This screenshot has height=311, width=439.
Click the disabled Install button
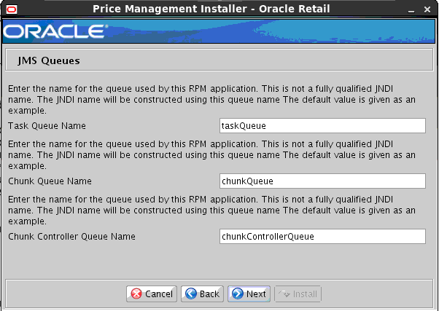(x=298, y=294)
